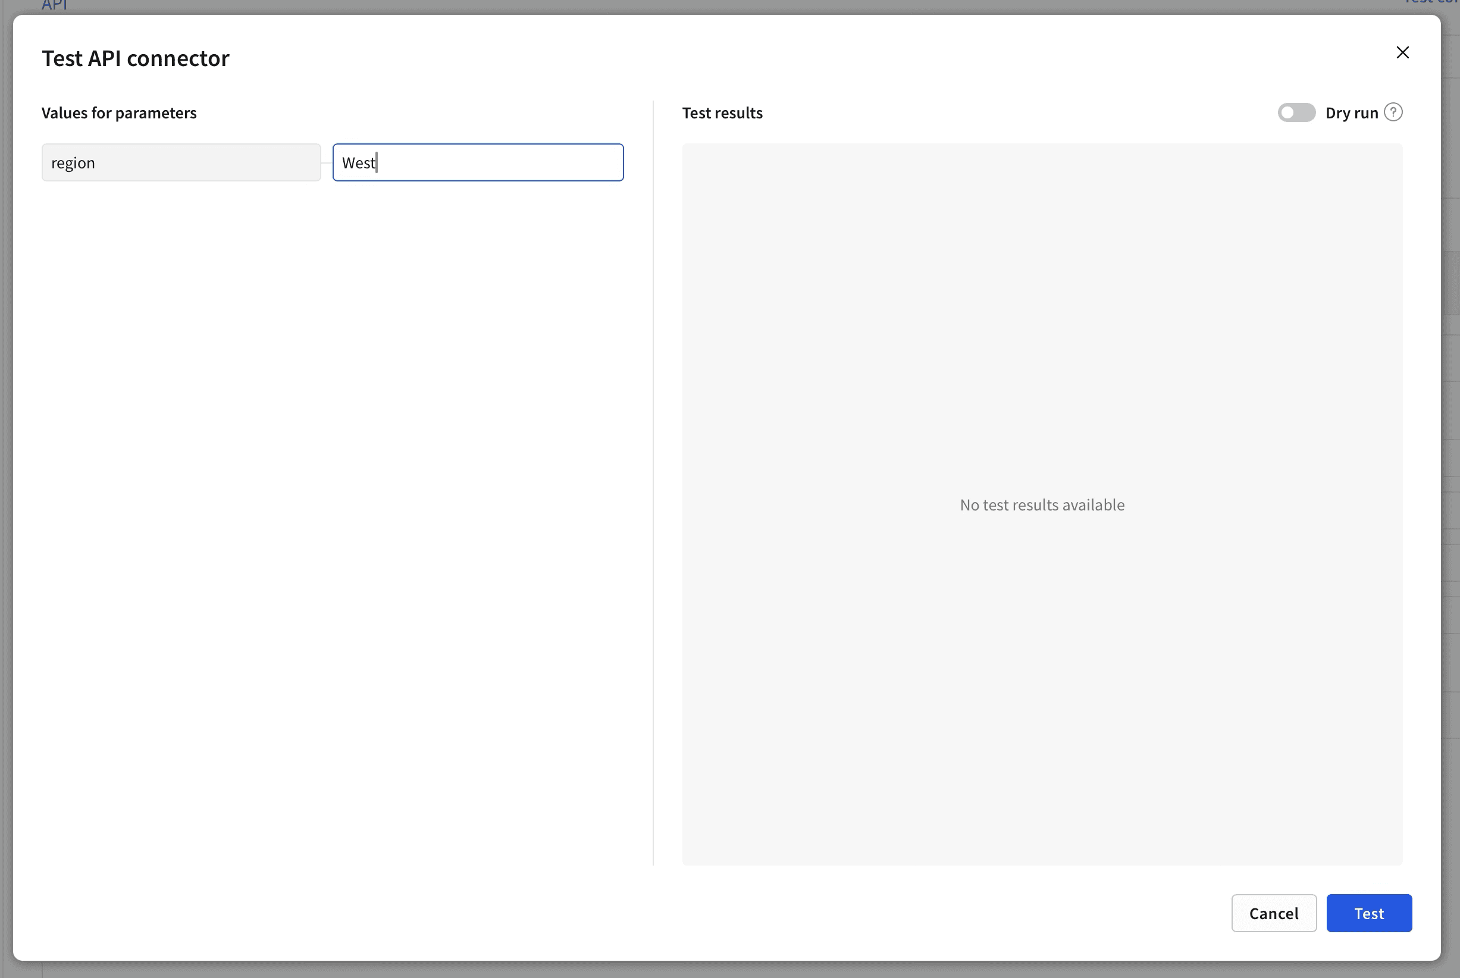Click the Dry run help question-mark icon
The width and height of the screenshot is (1460, 978).
pyautogui.click(x=1393, y=112)
